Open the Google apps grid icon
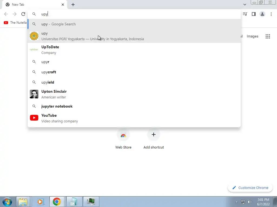Viewport: 277px width, 207px height. pyautogui.click(x=268, y=36)
